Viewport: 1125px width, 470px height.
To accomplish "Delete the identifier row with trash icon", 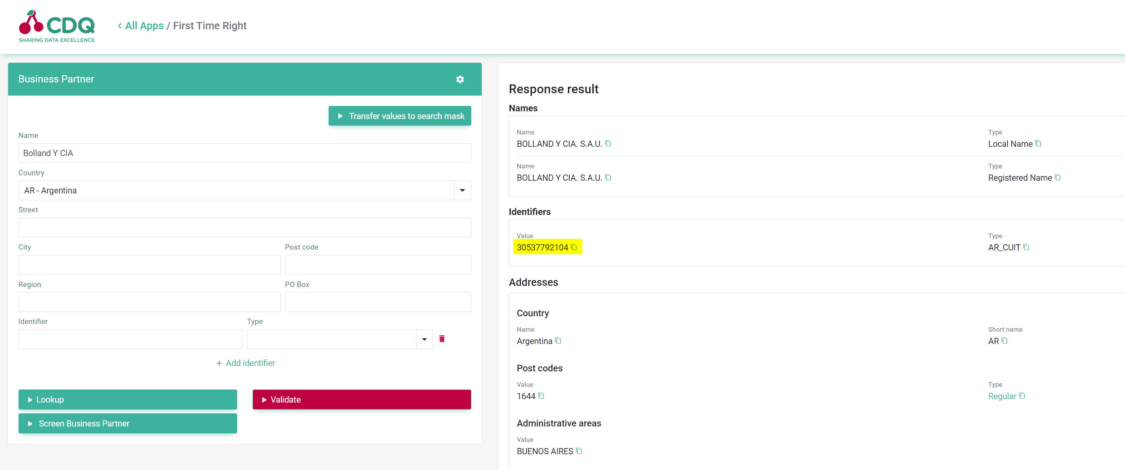I will point(442,339).
